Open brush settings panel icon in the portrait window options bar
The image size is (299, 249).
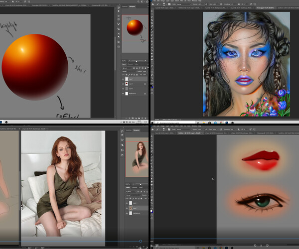tap(169, 4)
